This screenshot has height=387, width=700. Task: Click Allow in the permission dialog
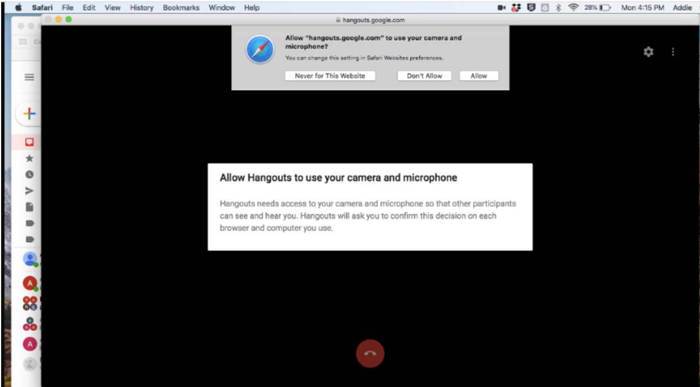(x=478, y=75)
